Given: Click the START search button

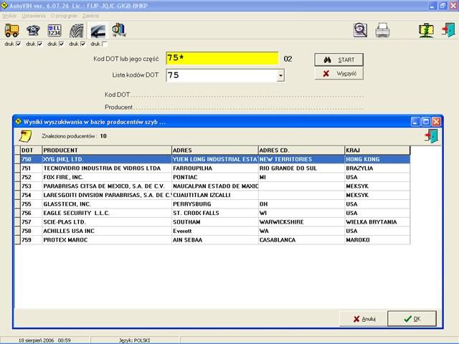Looking at the screenshot, I should point(339,59).
